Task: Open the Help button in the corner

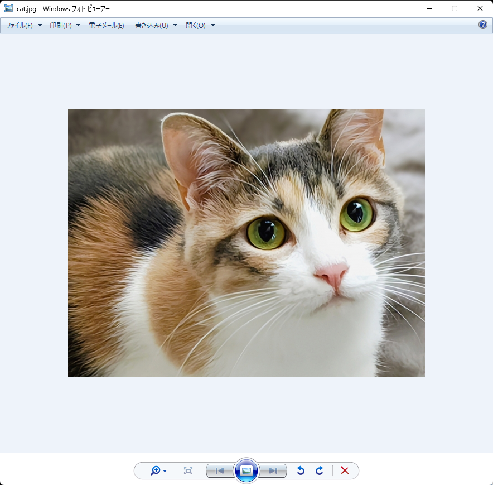Action: (482, 25)
